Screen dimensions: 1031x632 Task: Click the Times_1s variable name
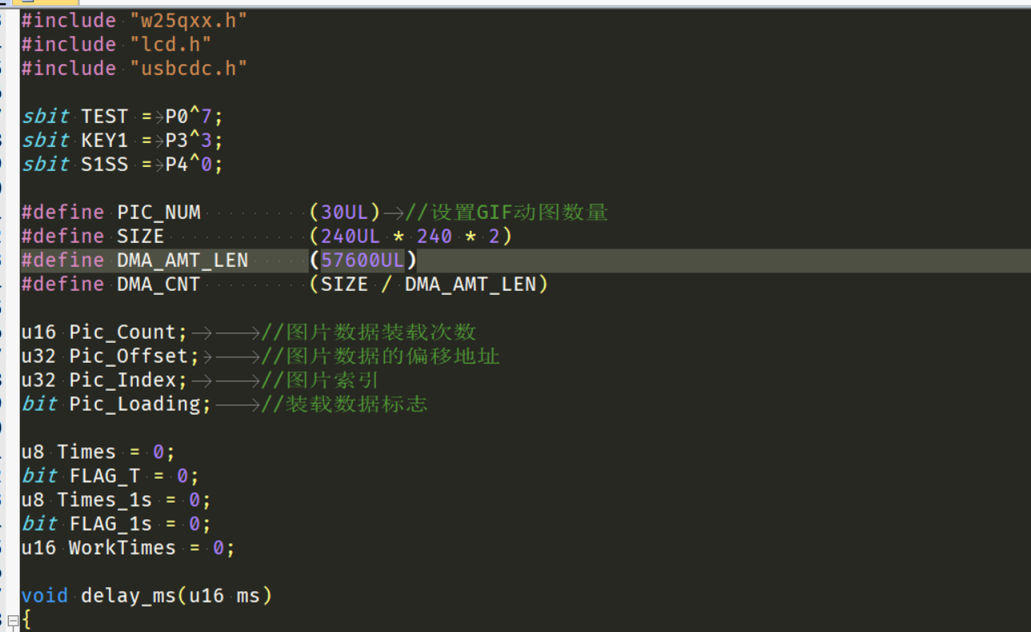tap(105, 500)
